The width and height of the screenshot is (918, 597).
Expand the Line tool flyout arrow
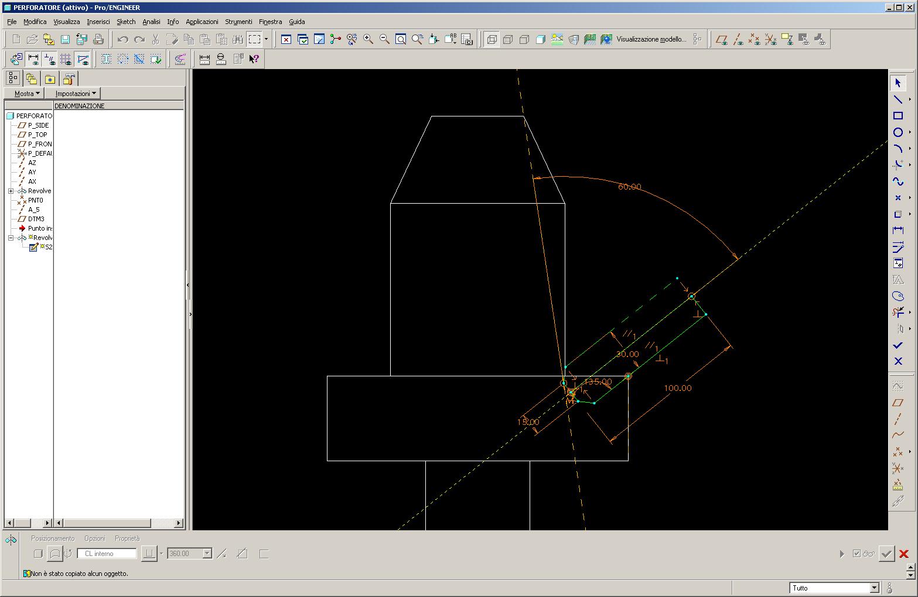[x=909, y=99]
